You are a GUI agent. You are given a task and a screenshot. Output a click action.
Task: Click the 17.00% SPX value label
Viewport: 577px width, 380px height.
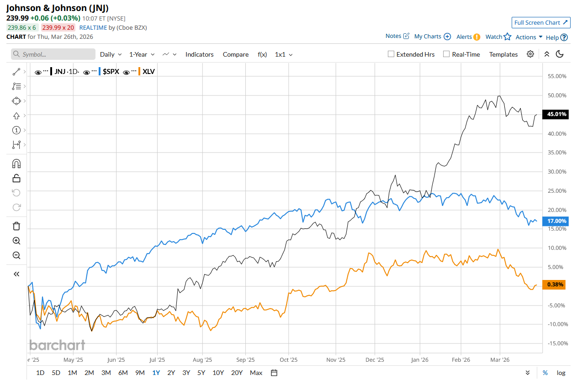click(555, 221)
